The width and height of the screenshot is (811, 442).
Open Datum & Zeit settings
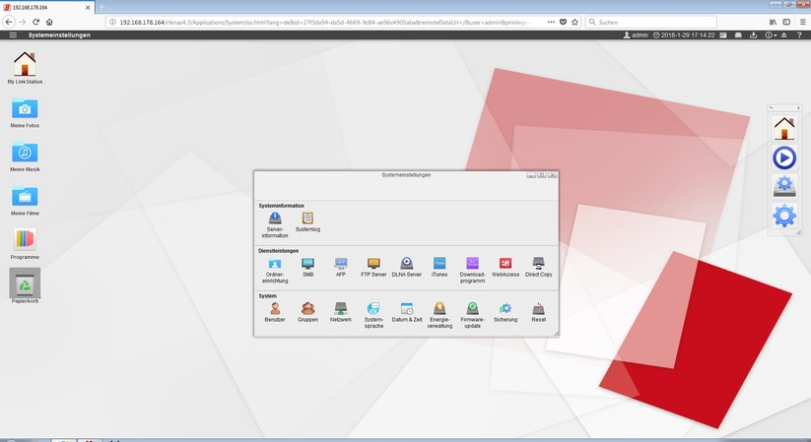406,311
